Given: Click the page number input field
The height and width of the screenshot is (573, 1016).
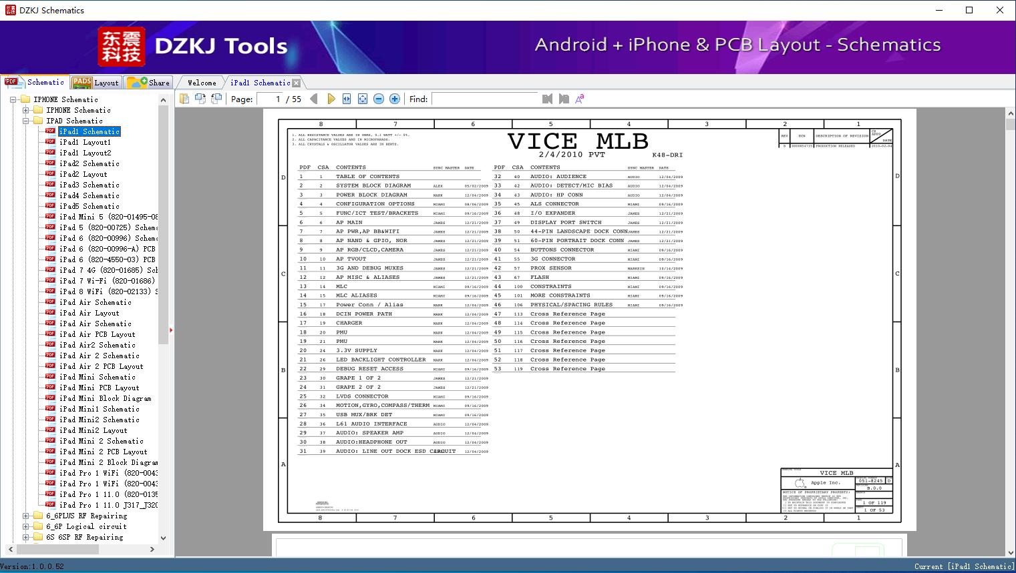Looking at the screenshot, I should [x=269, y=99].
